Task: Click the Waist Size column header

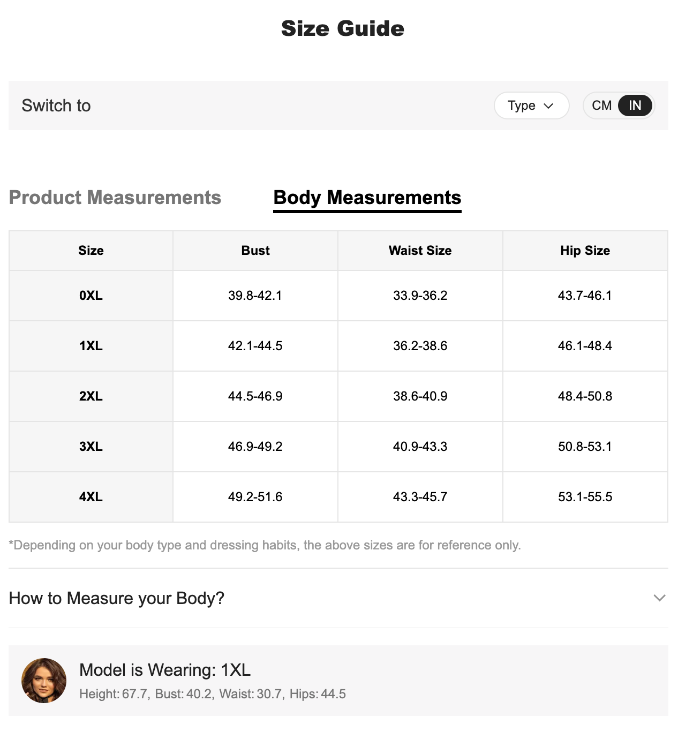Action: (x=420, y=251)
